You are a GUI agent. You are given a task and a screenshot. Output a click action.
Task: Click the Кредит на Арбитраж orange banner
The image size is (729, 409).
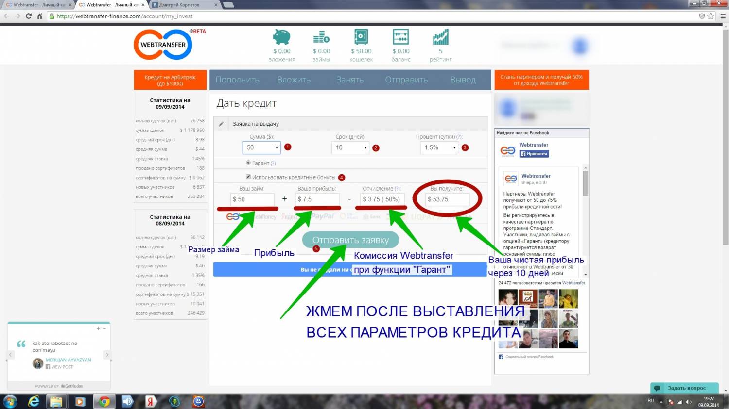(170, 80)
